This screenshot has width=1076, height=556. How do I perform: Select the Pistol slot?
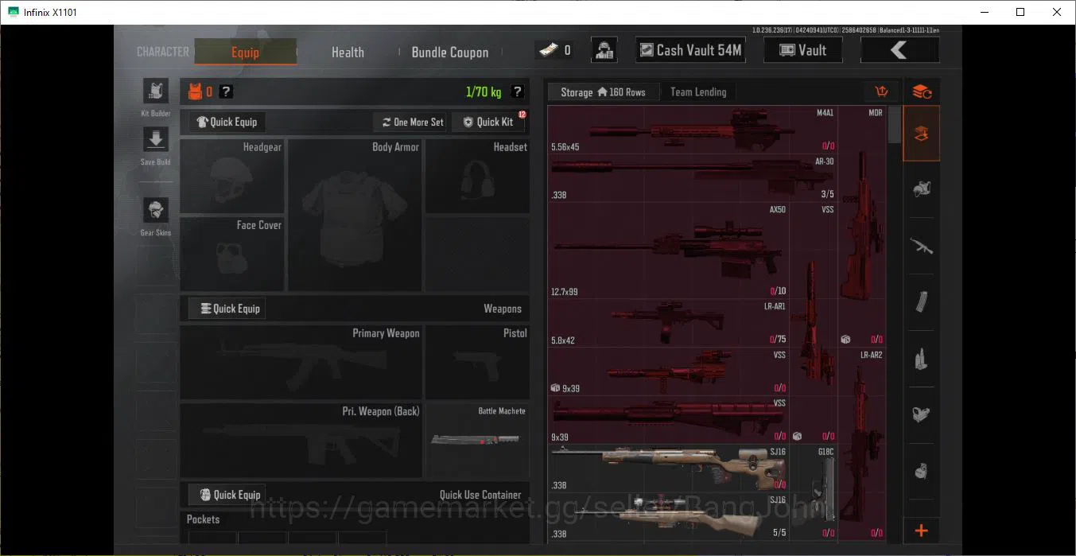478,362
